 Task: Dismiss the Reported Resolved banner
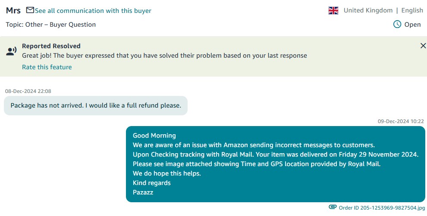[x=423, y=46]
